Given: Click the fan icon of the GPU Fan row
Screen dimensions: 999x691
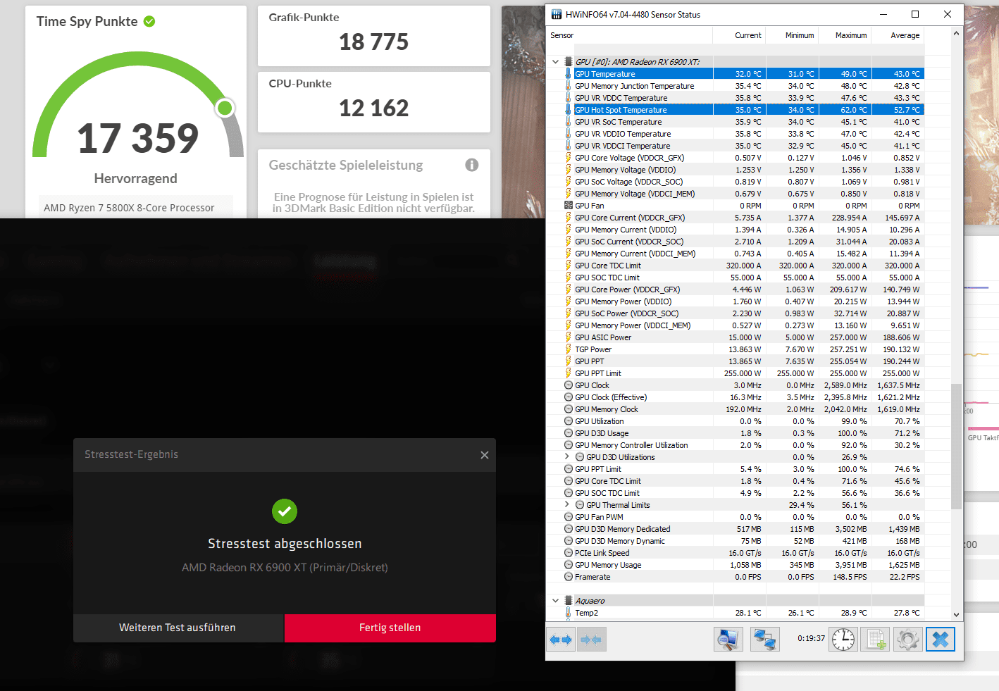Looking at the screenshot, I should coord(569,206).
